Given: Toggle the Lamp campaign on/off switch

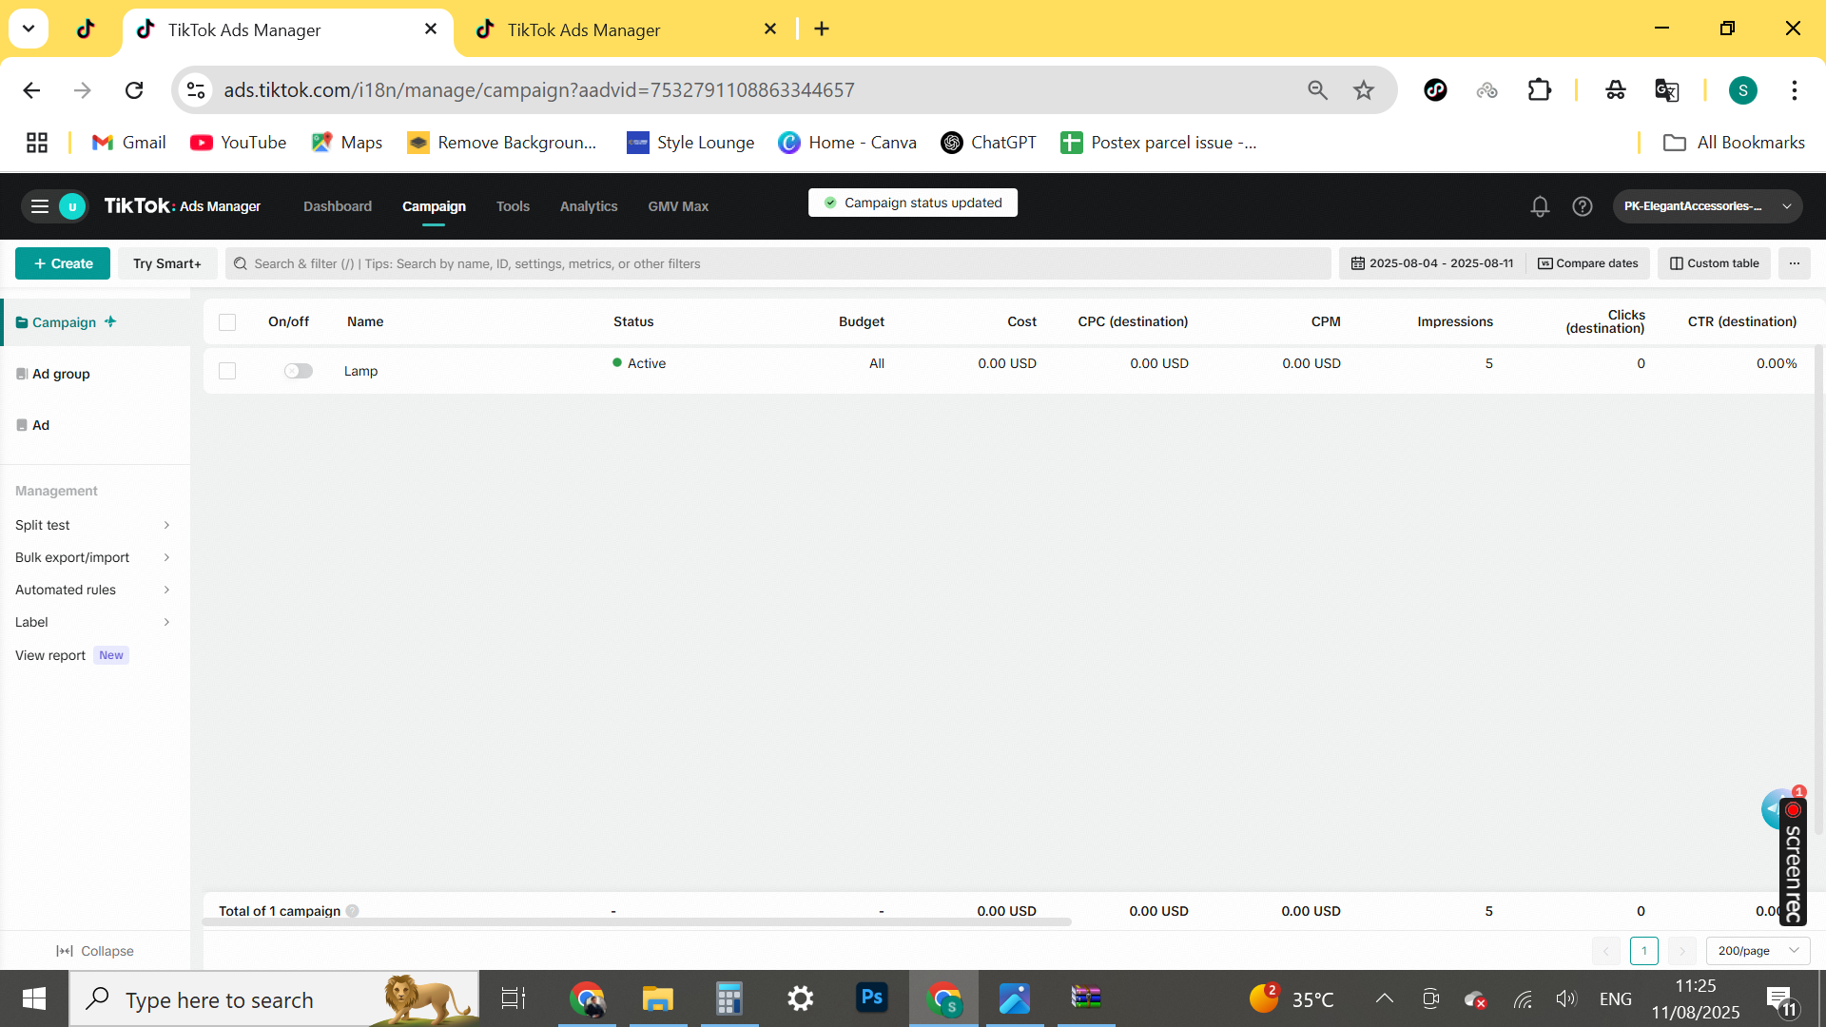Looking at the screenshot, I should tap(299, 371).
